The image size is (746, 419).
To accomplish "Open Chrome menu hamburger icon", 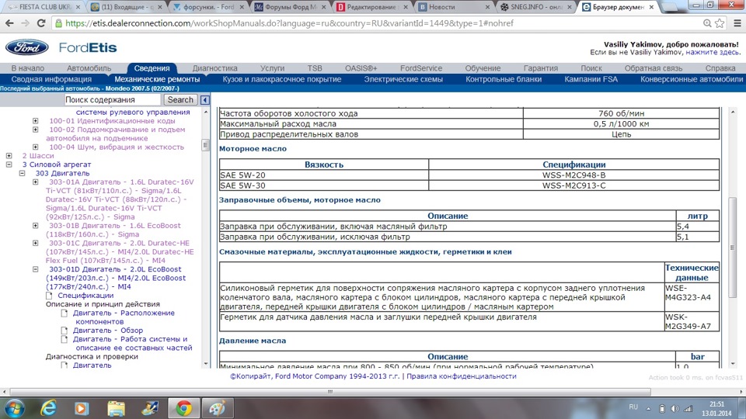I will (x=737, y=23).
